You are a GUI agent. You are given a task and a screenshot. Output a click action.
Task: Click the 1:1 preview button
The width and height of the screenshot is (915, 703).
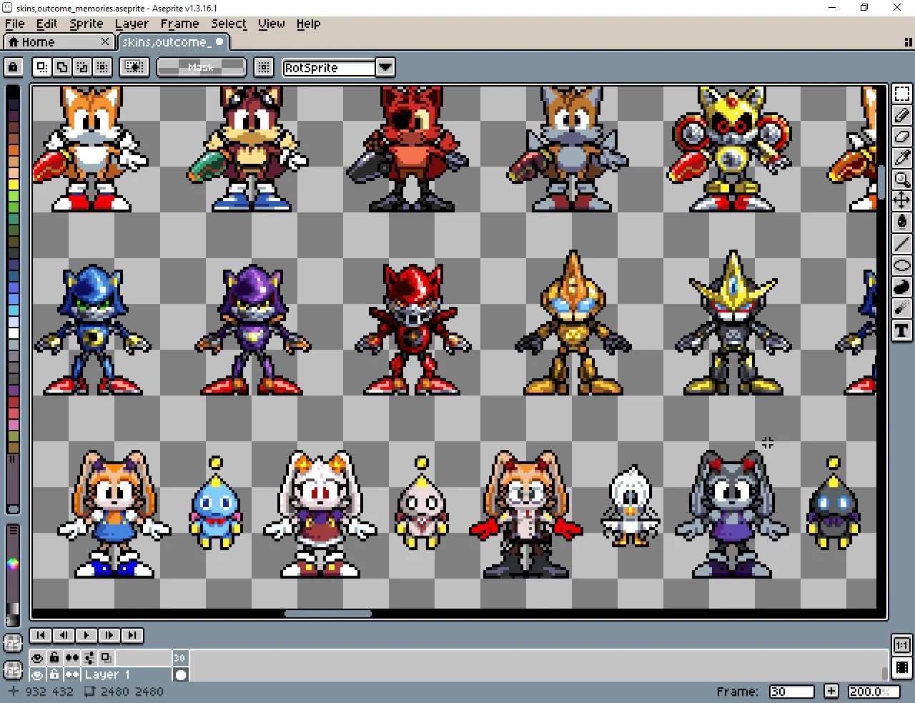click(x=902, y=645)
